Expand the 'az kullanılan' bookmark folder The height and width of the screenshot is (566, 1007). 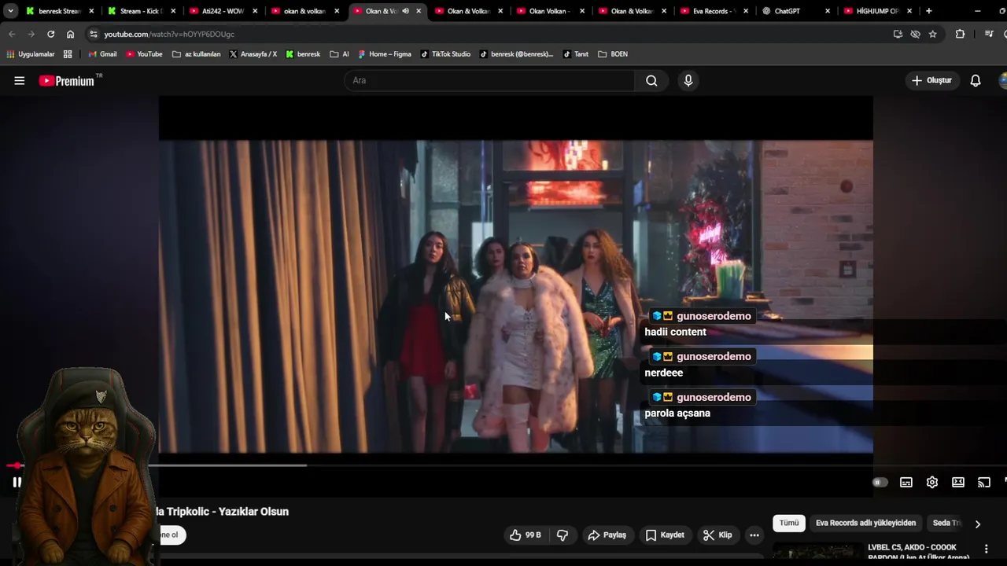tap(197, 54)
